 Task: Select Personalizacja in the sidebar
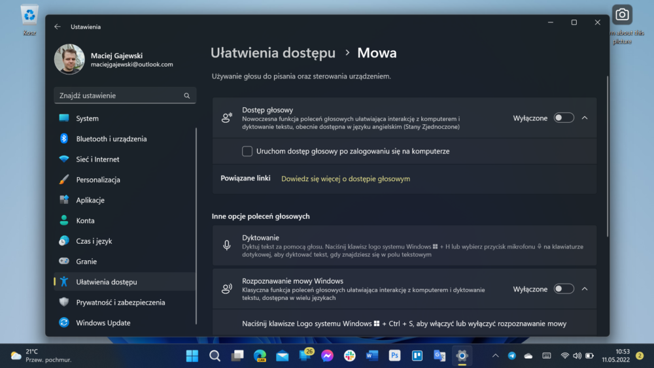pyautogui.click(x=125, y=180)
